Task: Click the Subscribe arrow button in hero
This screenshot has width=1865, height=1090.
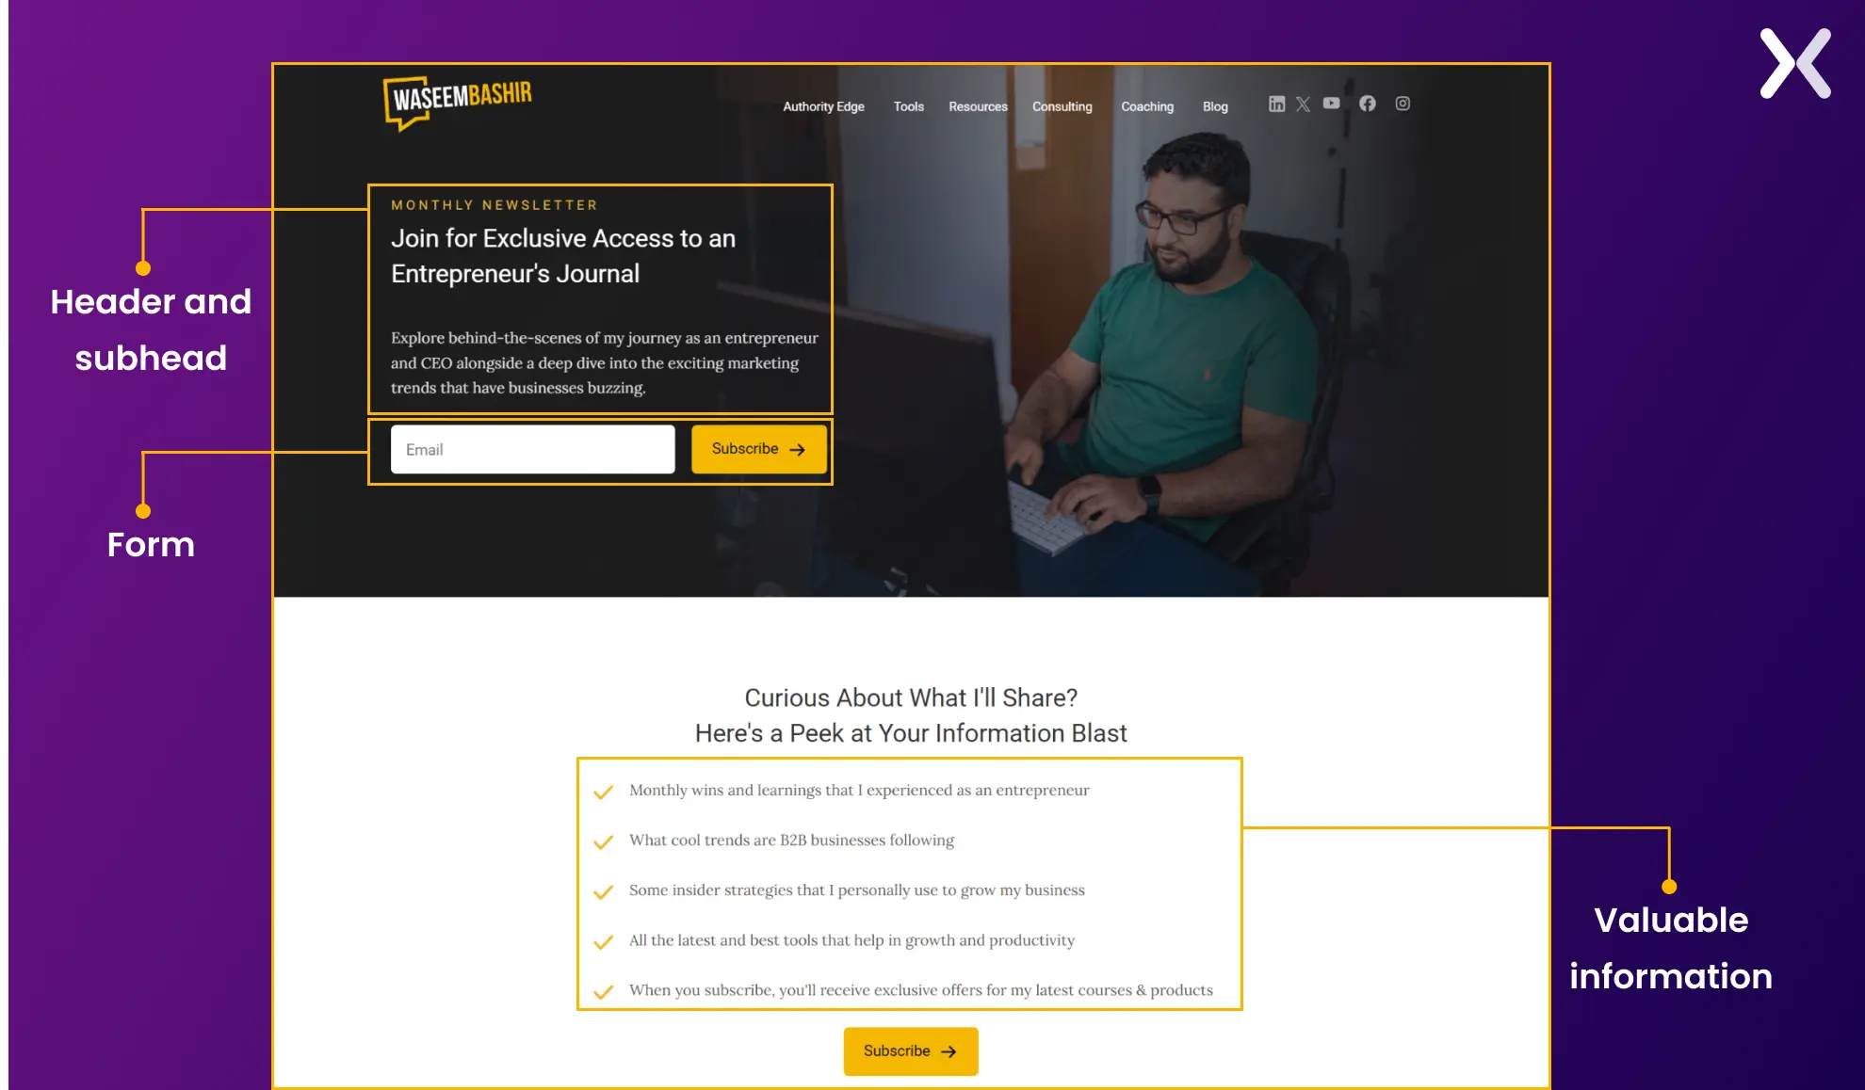Action: coord(758,448)
